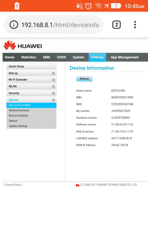Click the Dial-up menu label
The width and height of the screenshot is (148, 246).
tap(13, 73)
